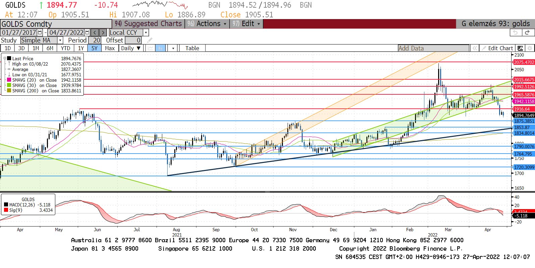Screen dimensions: 535x268
Task: Click the undo arrow icon
Action: [516, 32]
